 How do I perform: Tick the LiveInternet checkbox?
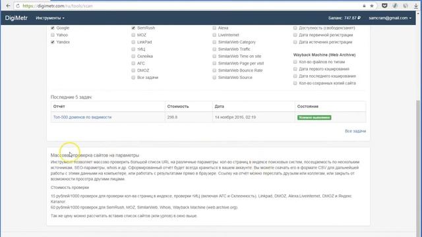214,35
